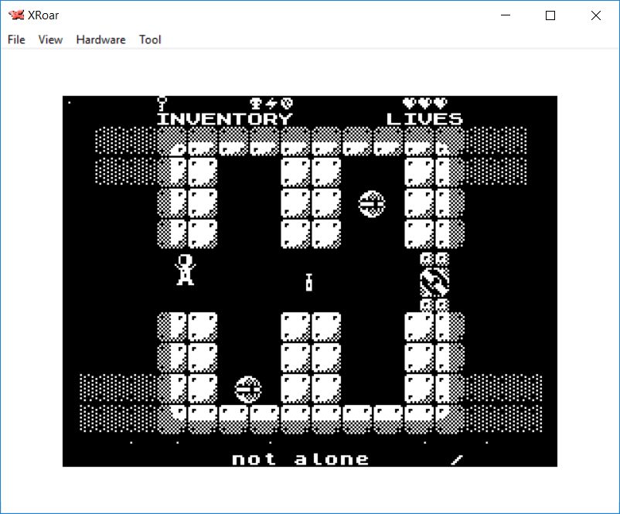Click the XRoar app icon in title bar
The width and height of the screenshot is (620, 514).
pyautogui.click(x=15, y=15)
